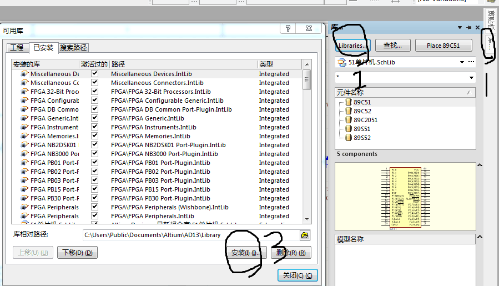Image resolution: width=499 pixels, height=286 pixels.
Task: Toggle activated checkbox for FPGA Peripherals (Wishbone)
Action: (x=94, y=207)
